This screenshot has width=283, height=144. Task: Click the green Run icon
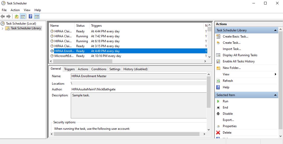(218, 101)
